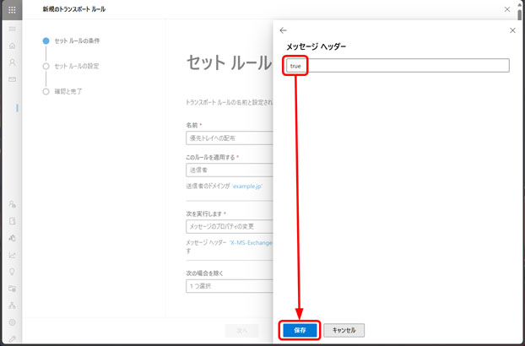Select the 確認と完了 step

[x=62, y=91]
